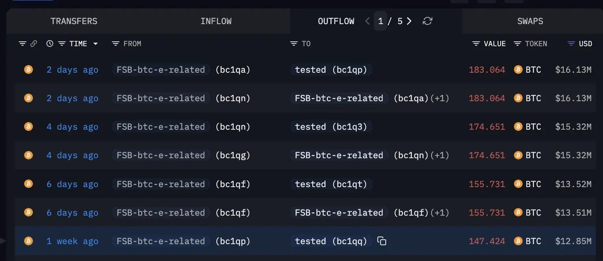The width and height of the screenshot is (603, 261).
Task: Open the FROM column filter
Action: (x=116, y=44)
